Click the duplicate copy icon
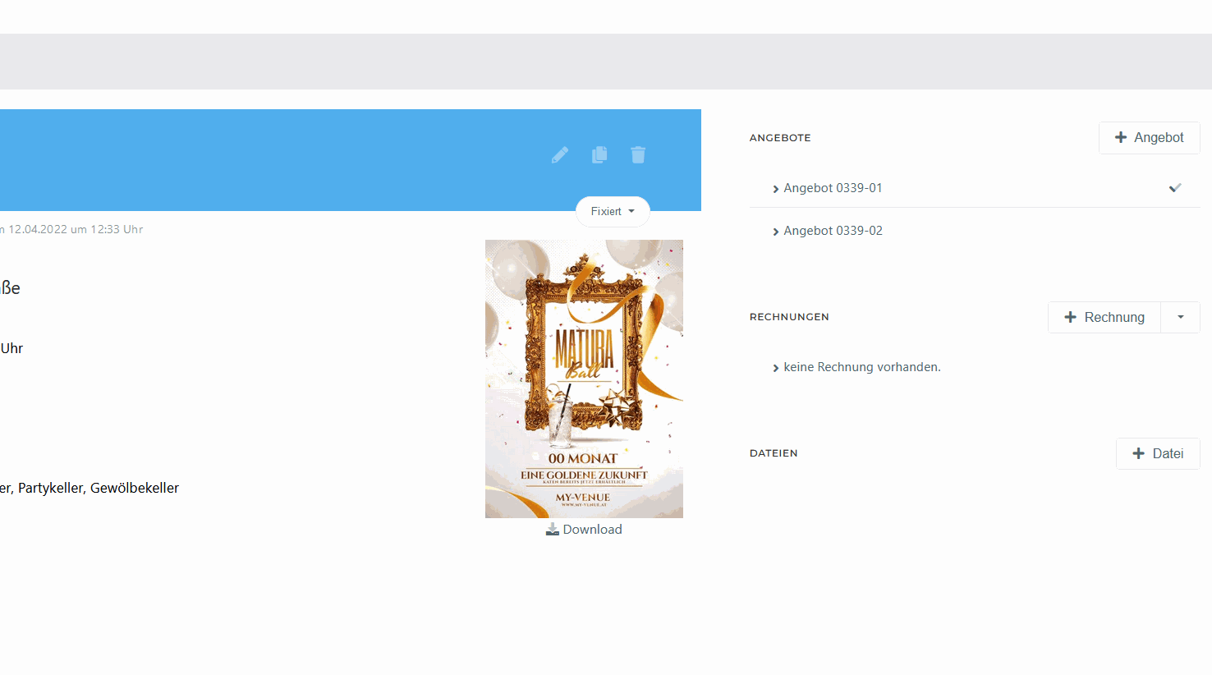The width and height of the screenshot is (1212, 675). [x=599, y=154]
